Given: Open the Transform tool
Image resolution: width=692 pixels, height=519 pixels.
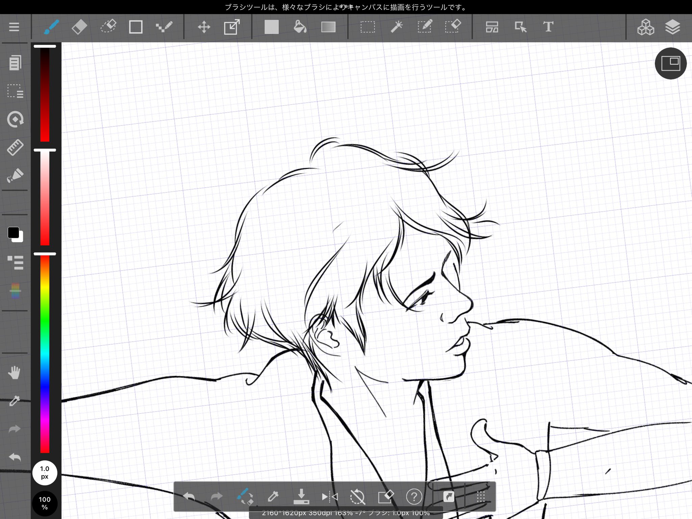Looking at the screenshot, I should pos(232,27).
